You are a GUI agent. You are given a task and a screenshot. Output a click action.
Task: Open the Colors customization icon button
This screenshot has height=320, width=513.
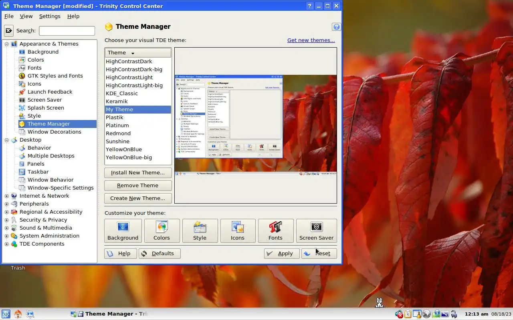pyautogui.click(x=162, y=231)
